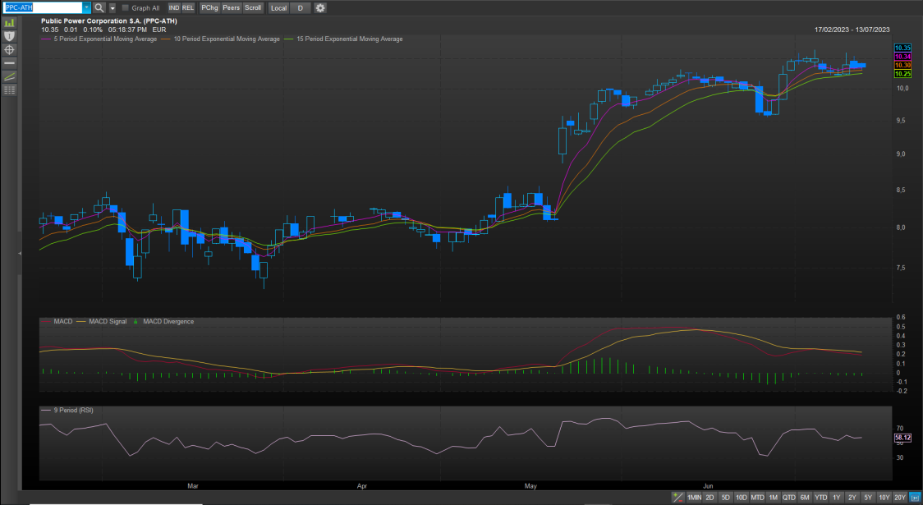
Task: Click the shield info icon in sidebar
Action: tap(10, 36)
